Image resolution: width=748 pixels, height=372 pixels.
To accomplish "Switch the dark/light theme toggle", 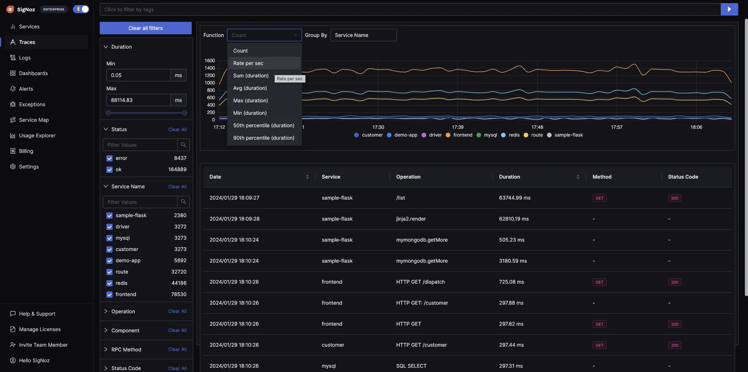I will click(x=81, y=9).
